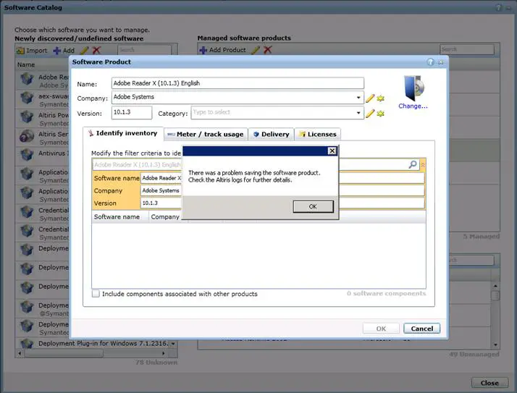Click the red delete X in managed products toolbar
Image resolution: width=517 pixels, height=393 pixels.
click(268, 50)
